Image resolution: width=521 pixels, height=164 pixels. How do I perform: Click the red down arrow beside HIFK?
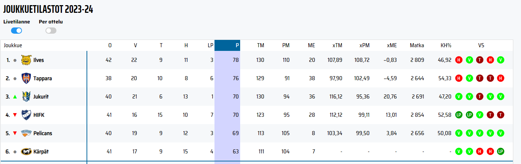click(15, 115)
